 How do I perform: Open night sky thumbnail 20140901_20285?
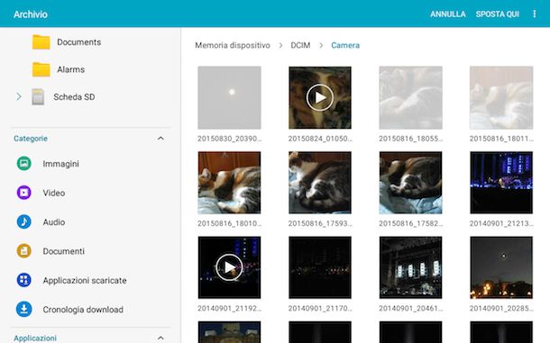[x=501, y=267]
